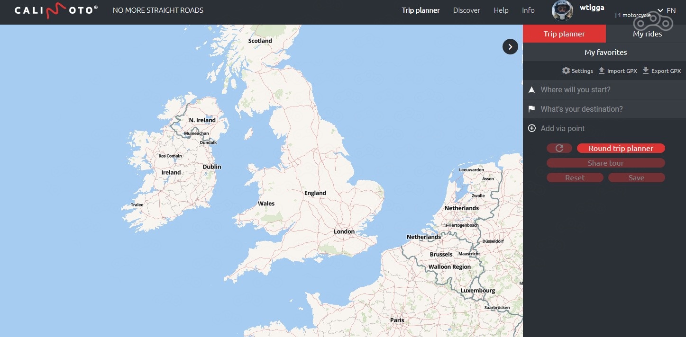Click the 'What's your destination?' field
The height and width of the screenshot is (337, 686).
pyautogui.click(x=605, y=109)
